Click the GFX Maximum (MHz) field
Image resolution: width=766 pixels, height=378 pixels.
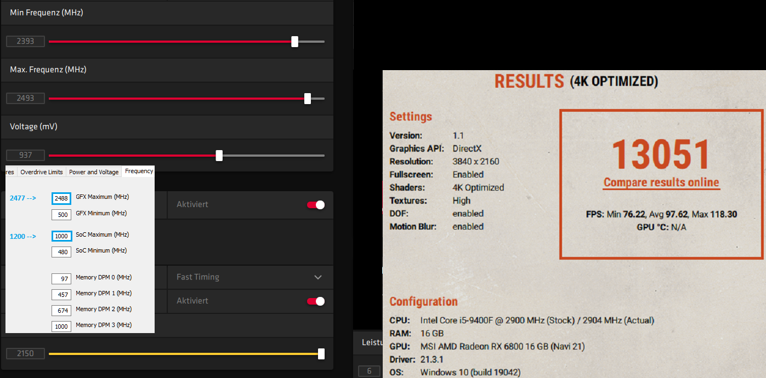(61, 198)
